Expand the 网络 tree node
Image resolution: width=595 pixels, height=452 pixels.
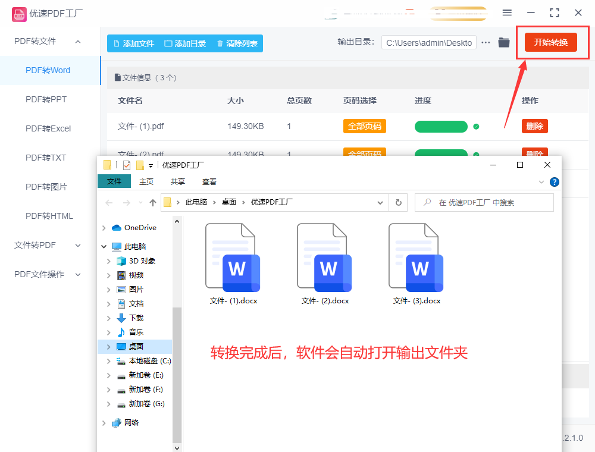(104, 423)
